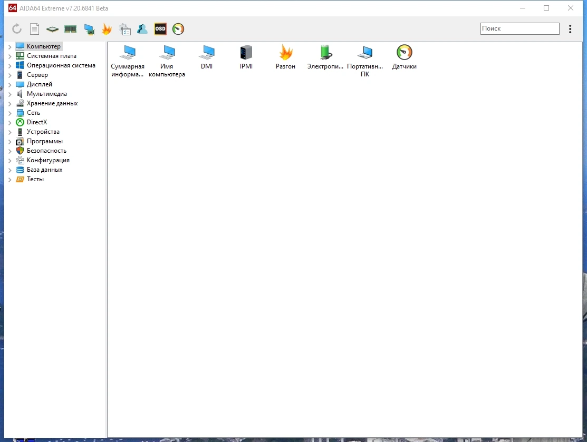Click the AIDA64 logo in the title bar
This screenshot has height=442, width=587.
(x=12, y=8)
